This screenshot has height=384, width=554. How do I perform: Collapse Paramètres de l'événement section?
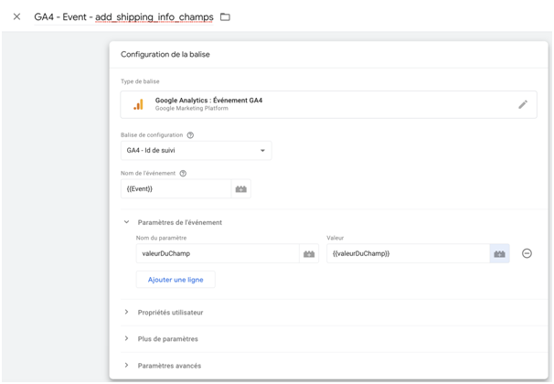click(x=126, y=222)
